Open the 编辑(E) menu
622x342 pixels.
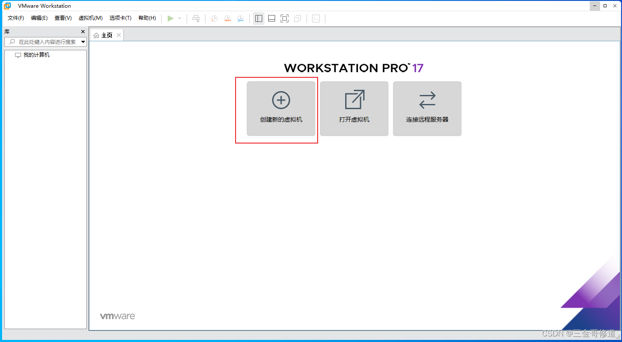pos(39,18)
